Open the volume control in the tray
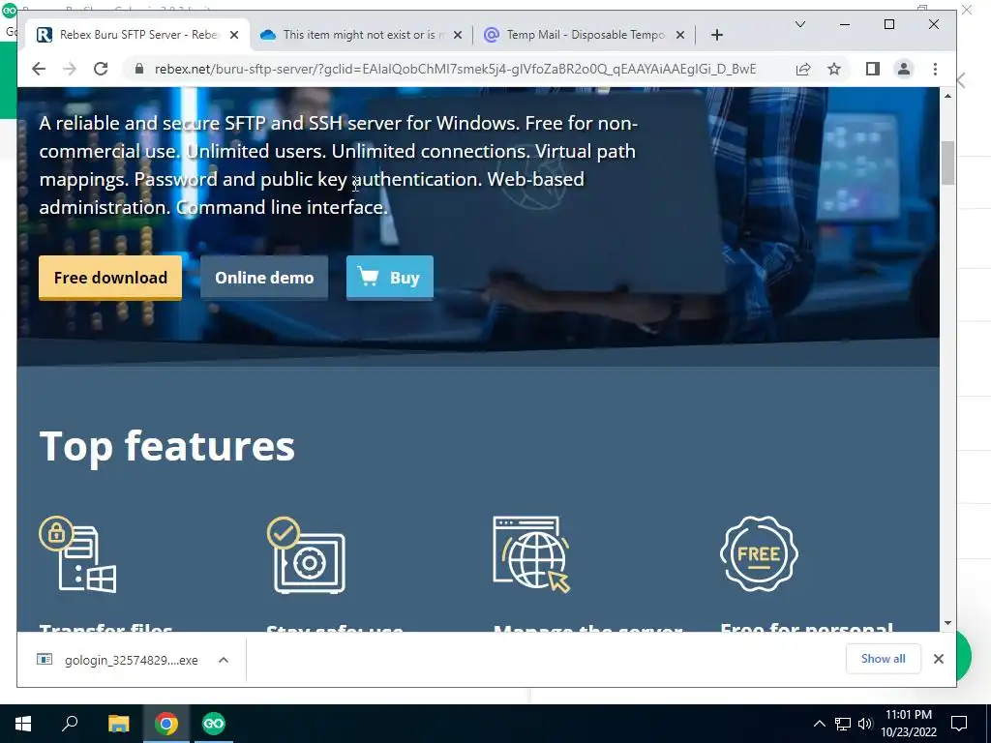Screen dimensions: 991x743 coord(865,724)
